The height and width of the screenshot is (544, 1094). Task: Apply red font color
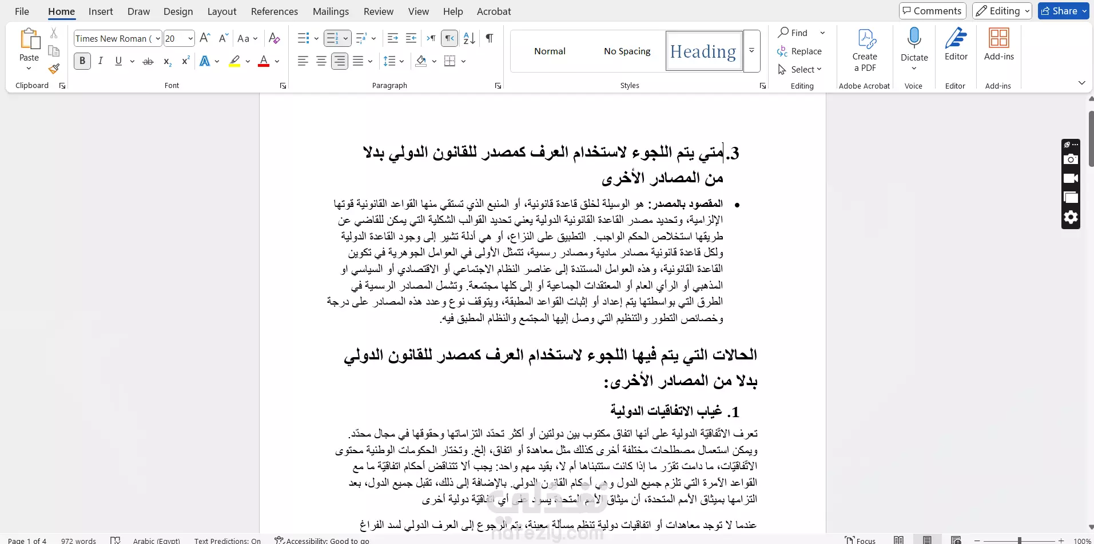[x=264, y=61]
